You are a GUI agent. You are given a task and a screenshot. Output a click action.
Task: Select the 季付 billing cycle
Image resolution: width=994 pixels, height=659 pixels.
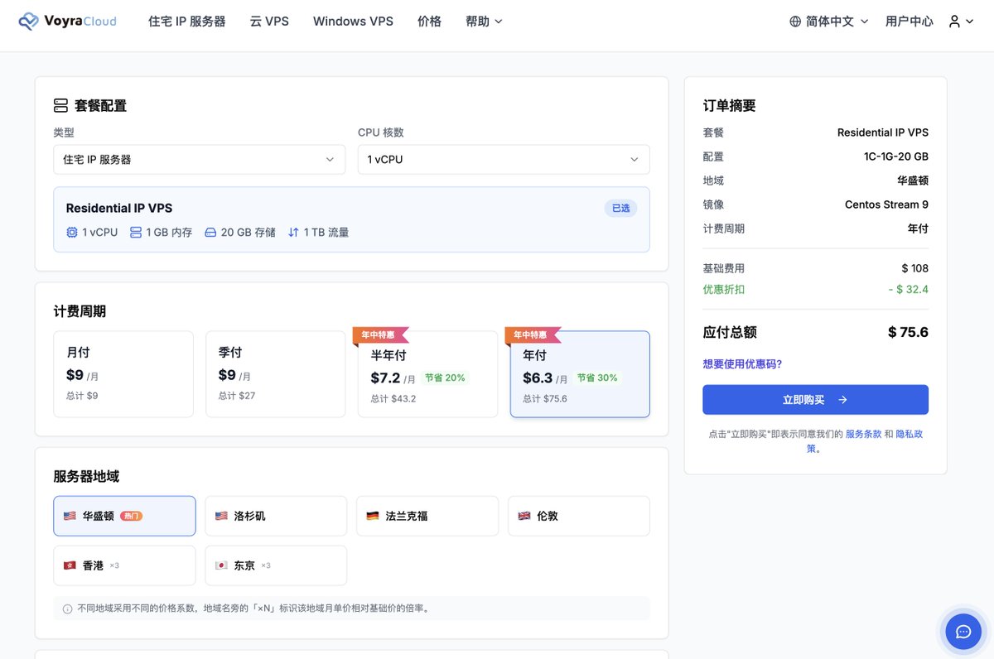(x=275, y=374)
